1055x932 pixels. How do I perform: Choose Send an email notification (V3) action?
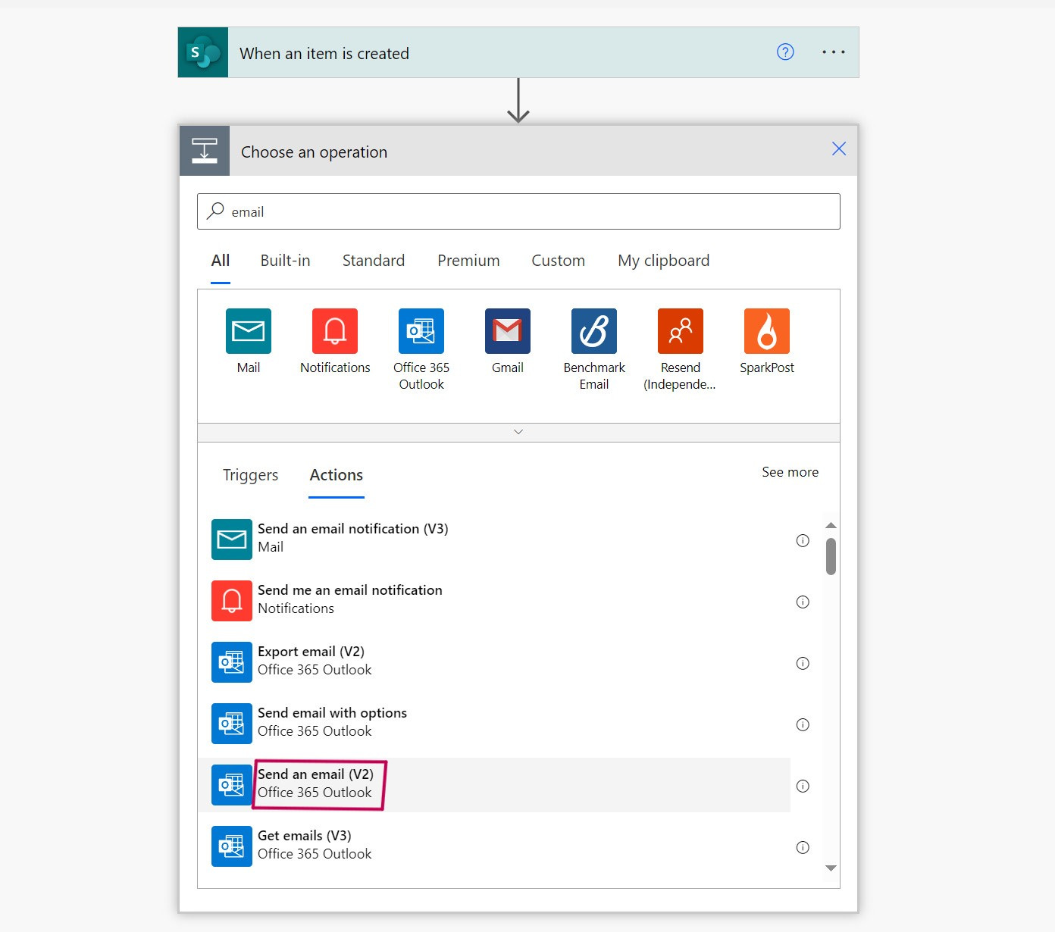[494, 539]
